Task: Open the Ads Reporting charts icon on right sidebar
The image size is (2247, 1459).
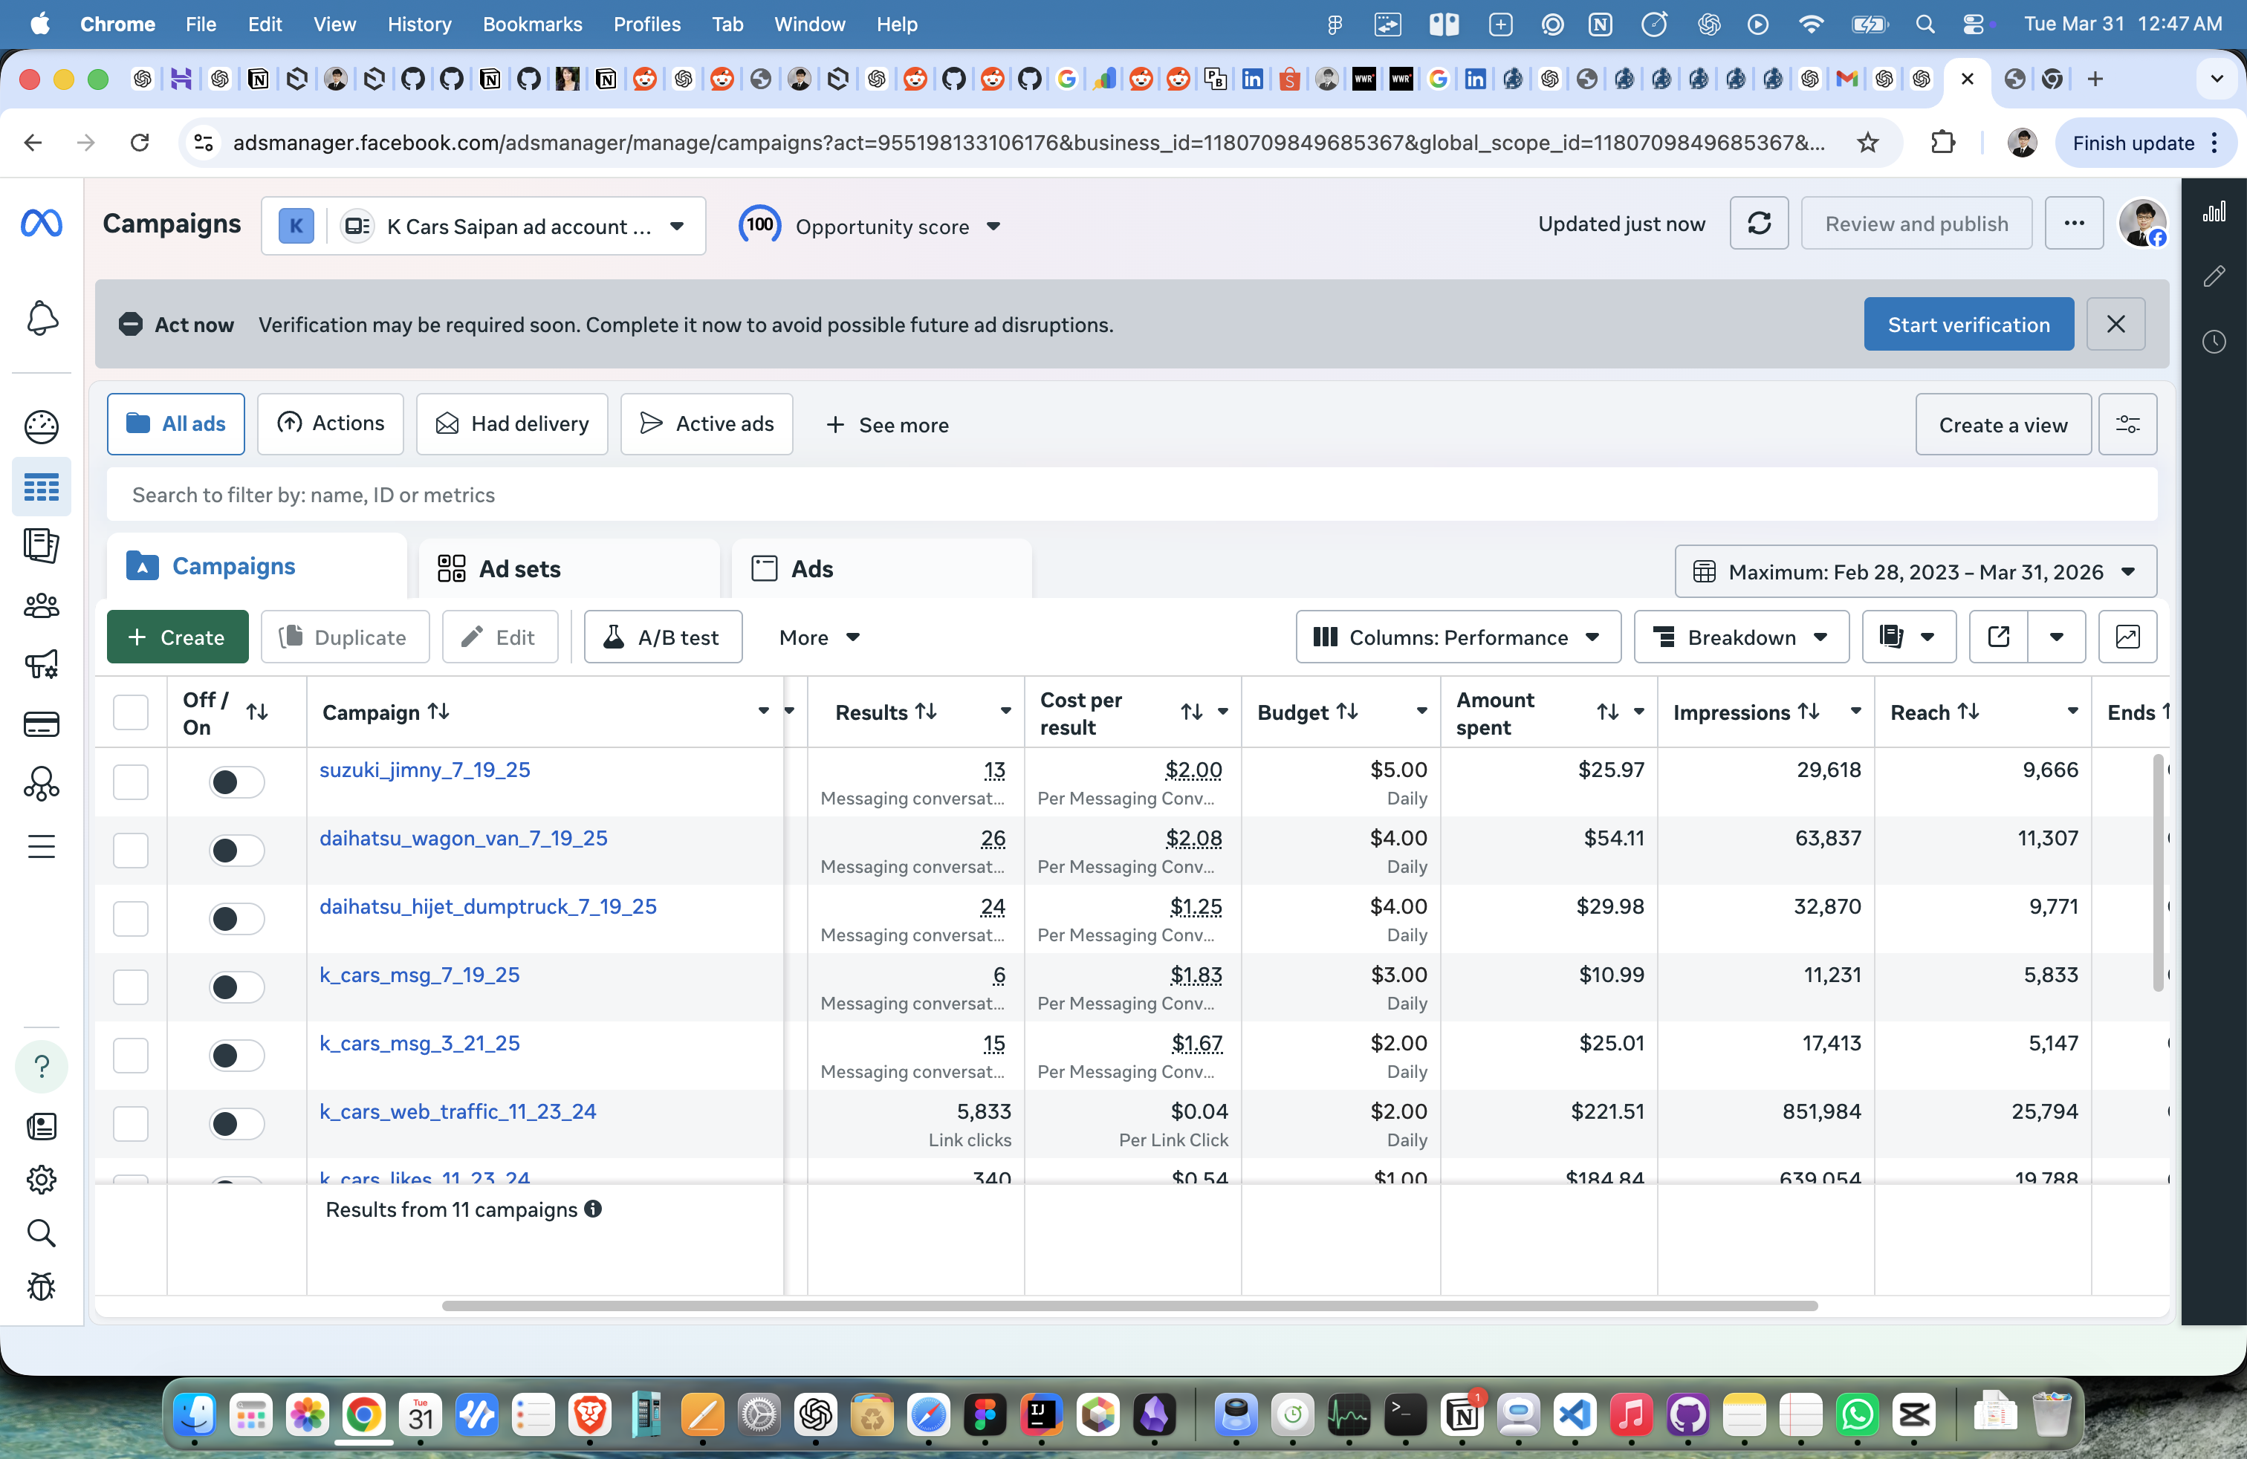Action: pyautogui.click(x=2215, y=212)
